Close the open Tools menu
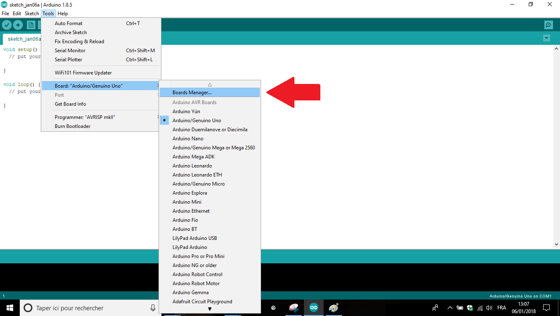This screenshot has width=560, height=316. pos(48,14)
